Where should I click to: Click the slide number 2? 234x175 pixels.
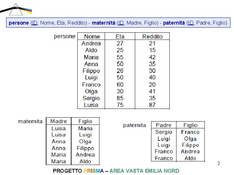(219, 163)
